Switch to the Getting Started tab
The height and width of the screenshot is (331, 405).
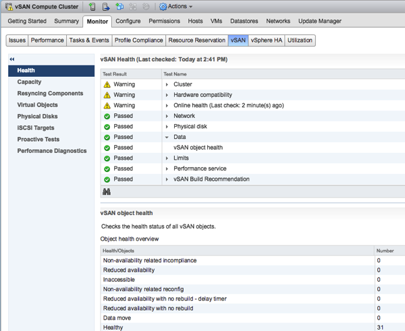tap(27, 21)
